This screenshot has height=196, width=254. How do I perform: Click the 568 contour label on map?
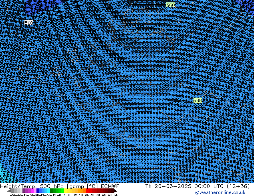(198, 100)
